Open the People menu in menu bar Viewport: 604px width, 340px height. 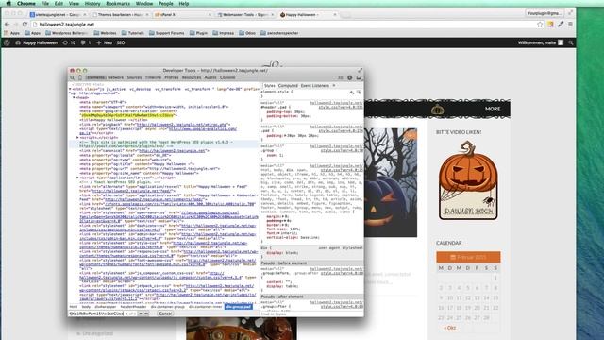coord(166,4)
